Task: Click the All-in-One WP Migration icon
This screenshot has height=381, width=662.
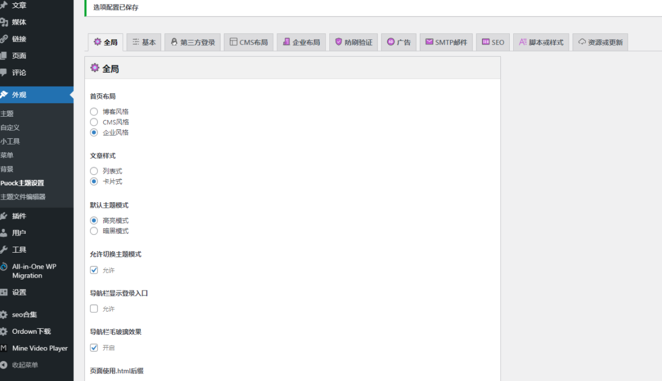Action: [x=4, y=267]
